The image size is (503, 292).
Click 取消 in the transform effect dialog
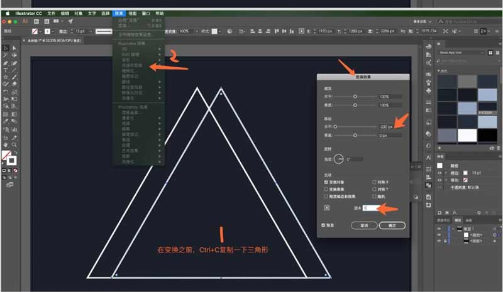point(364,225)
